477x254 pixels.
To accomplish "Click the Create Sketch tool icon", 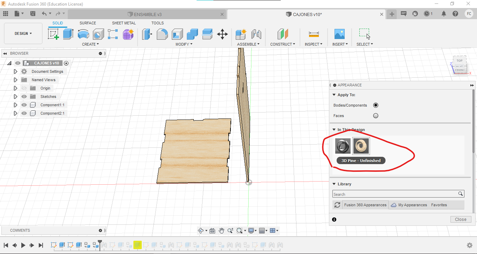I will tap(53, 34).
